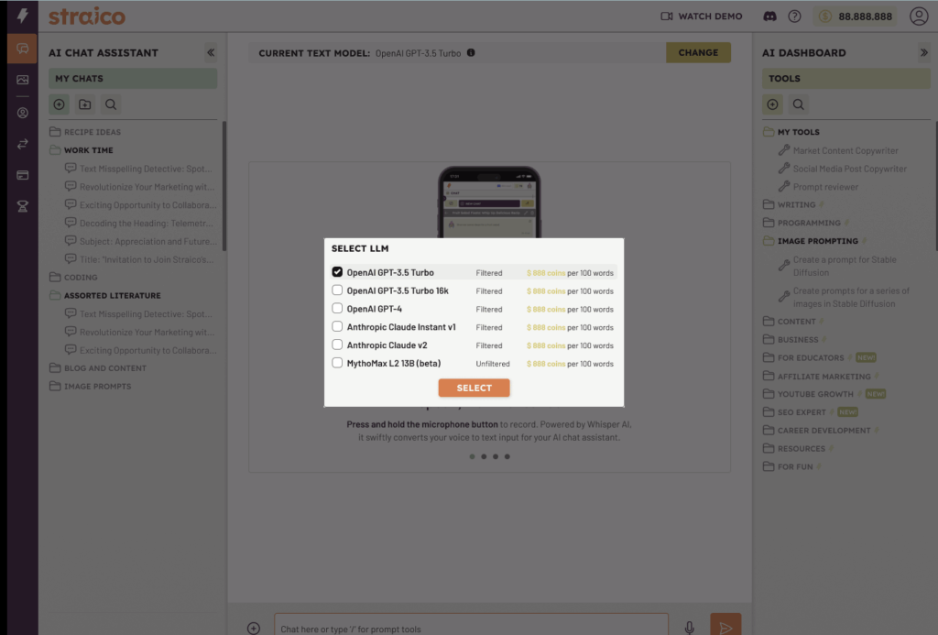The height and width of the screenshot is (635, 938).
Task: Open the image generation sidebar icon
Action: click(23, 80)
